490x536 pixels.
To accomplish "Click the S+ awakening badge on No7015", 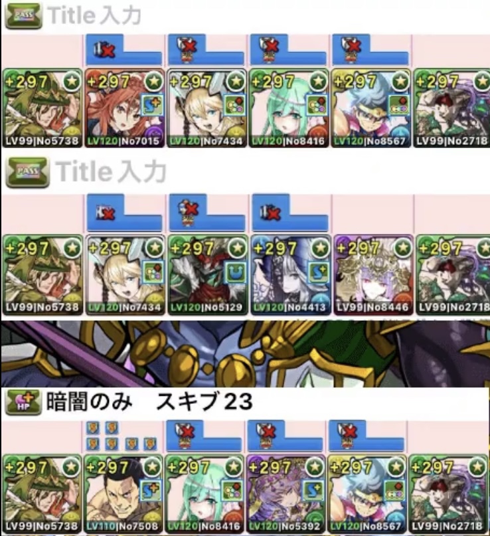I will tap(152, 105).
